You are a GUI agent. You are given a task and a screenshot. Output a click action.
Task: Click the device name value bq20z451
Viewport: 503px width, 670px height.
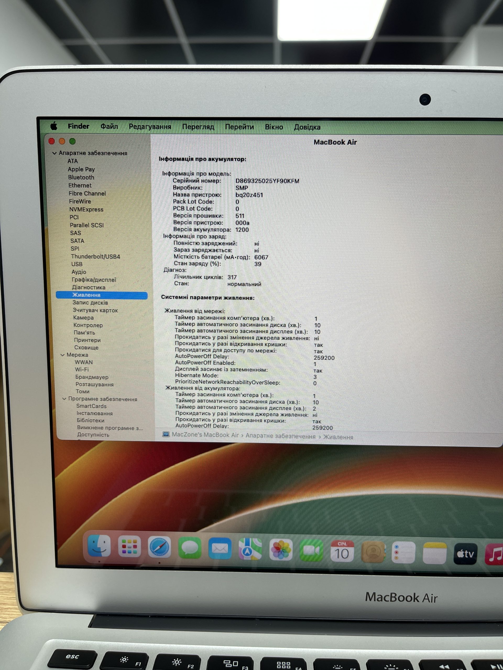tap(249, 195)
